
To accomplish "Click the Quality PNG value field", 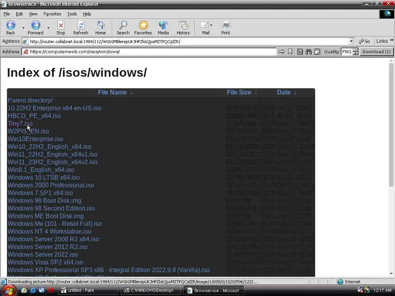I will (347, 52).
